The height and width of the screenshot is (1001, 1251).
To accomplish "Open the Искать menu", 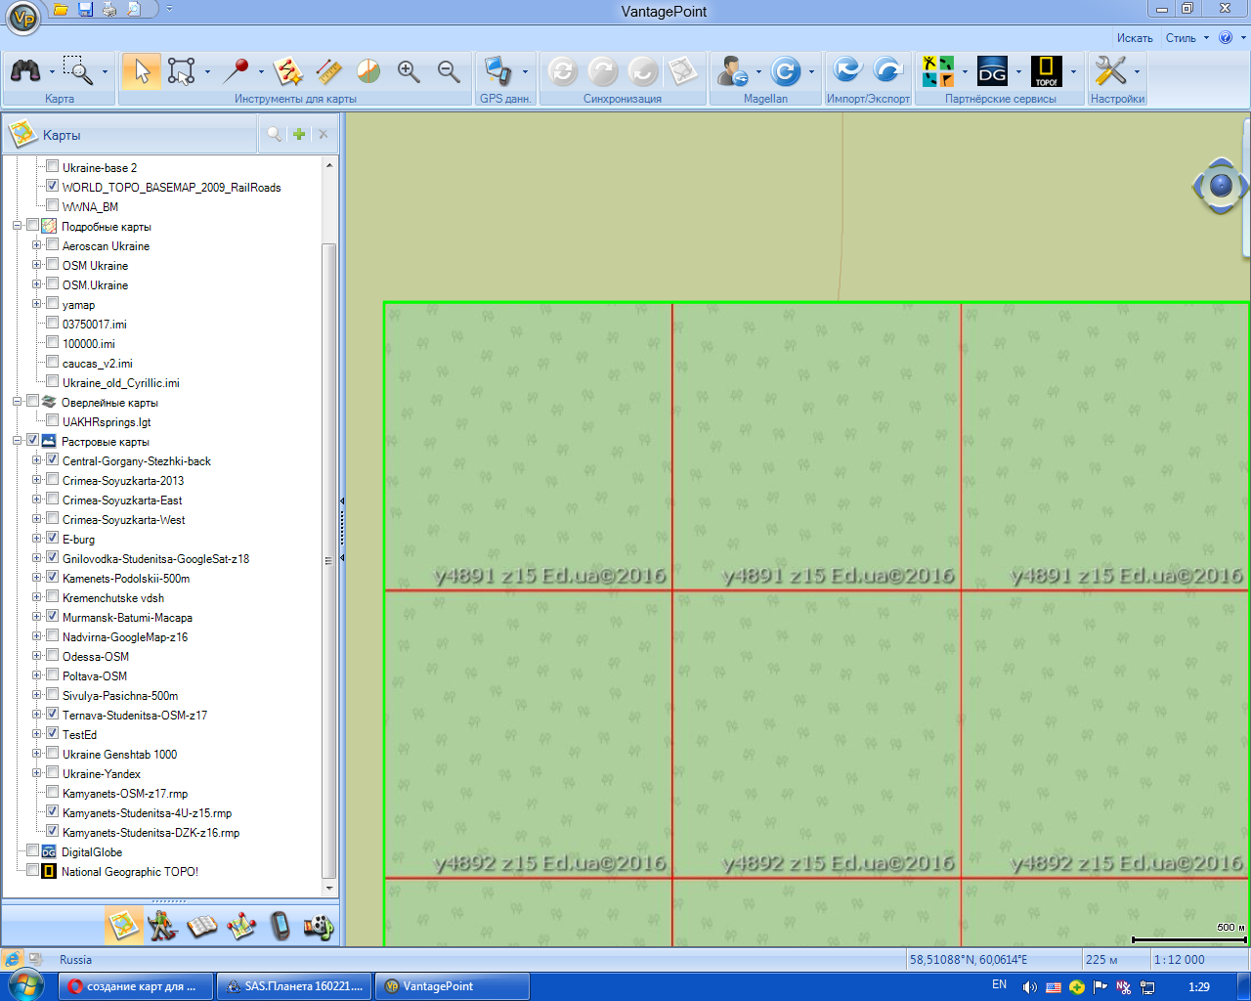I will (1135, 38).
